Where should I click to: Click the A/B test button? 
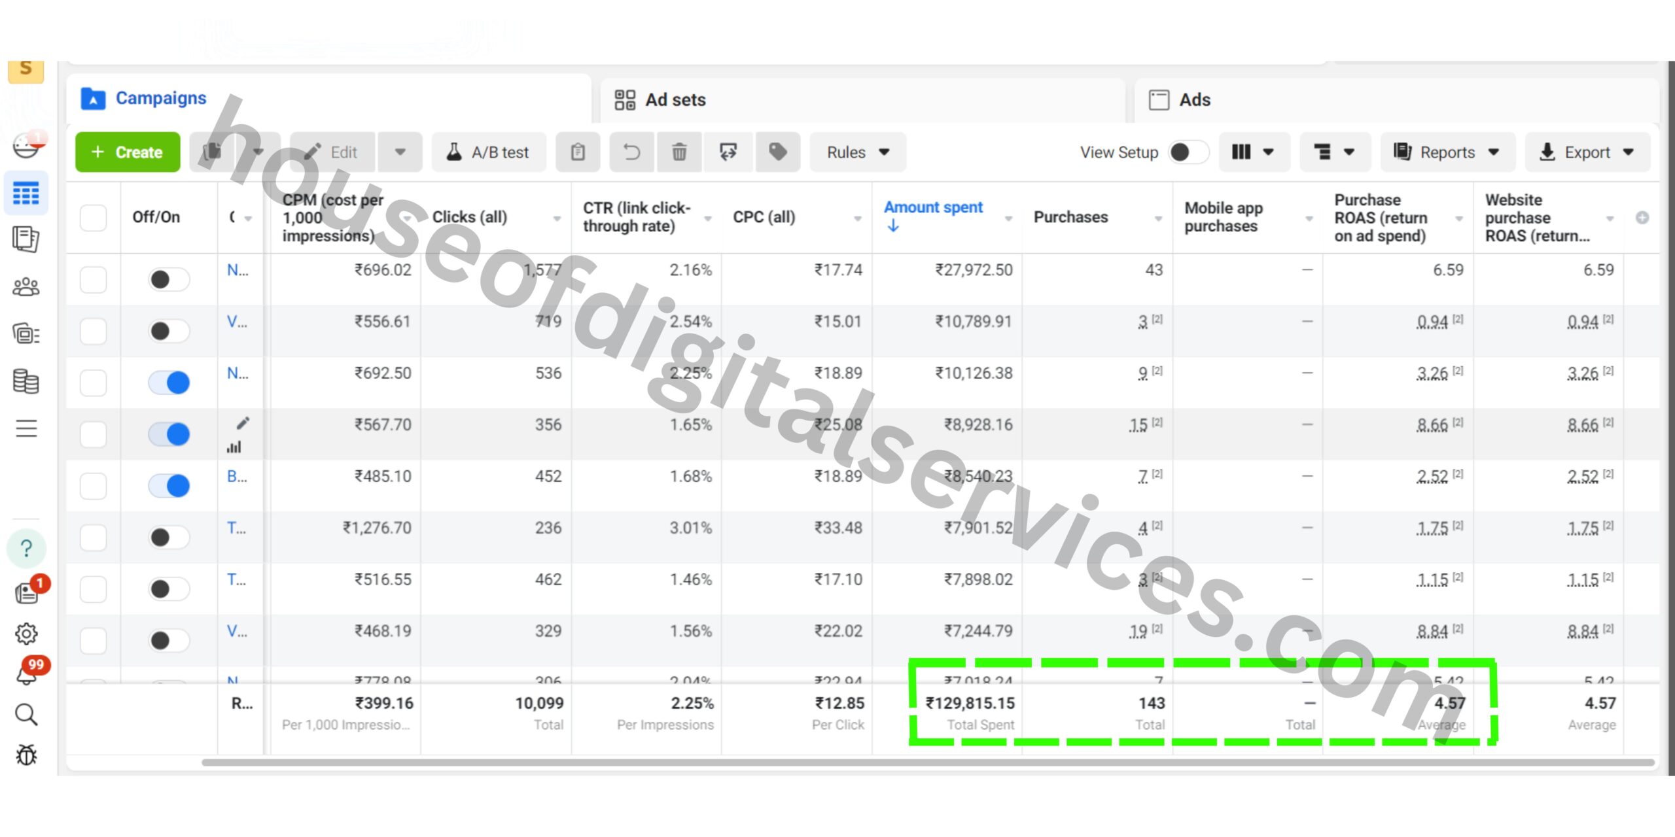point(489,152)
